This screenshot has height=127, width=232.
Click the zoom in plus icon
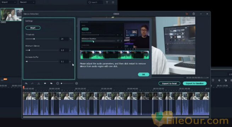[x=77, y=83]
